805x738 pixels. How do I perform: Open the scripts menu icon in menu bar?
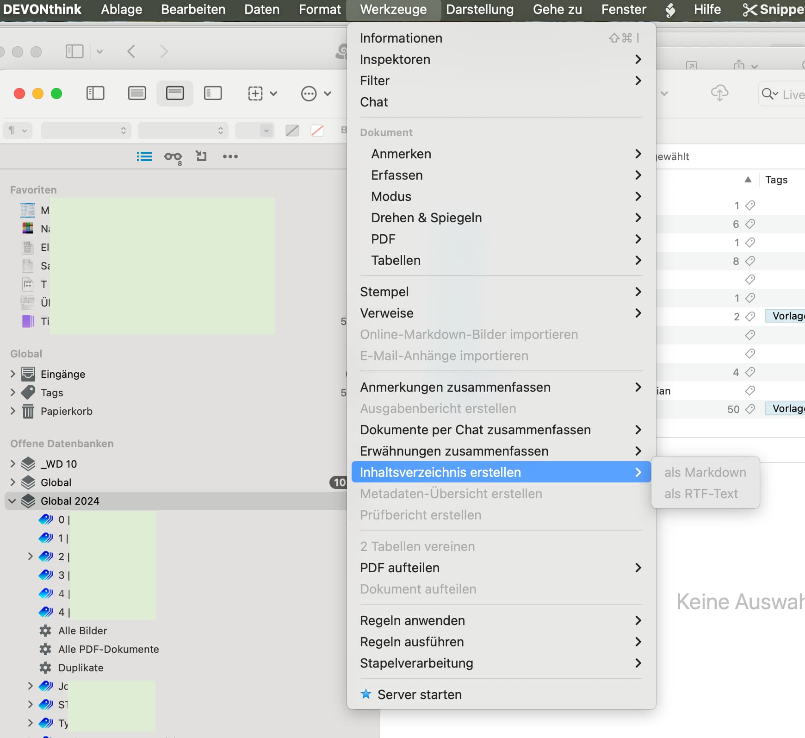(x=670, y=10)
